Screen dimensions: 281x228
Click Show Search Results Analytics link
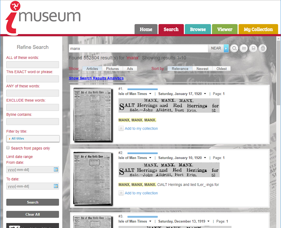click(96, 78)
